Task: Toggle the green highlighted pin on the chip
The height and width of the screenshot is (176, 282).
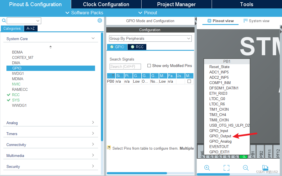Action: tap(243, 156)
